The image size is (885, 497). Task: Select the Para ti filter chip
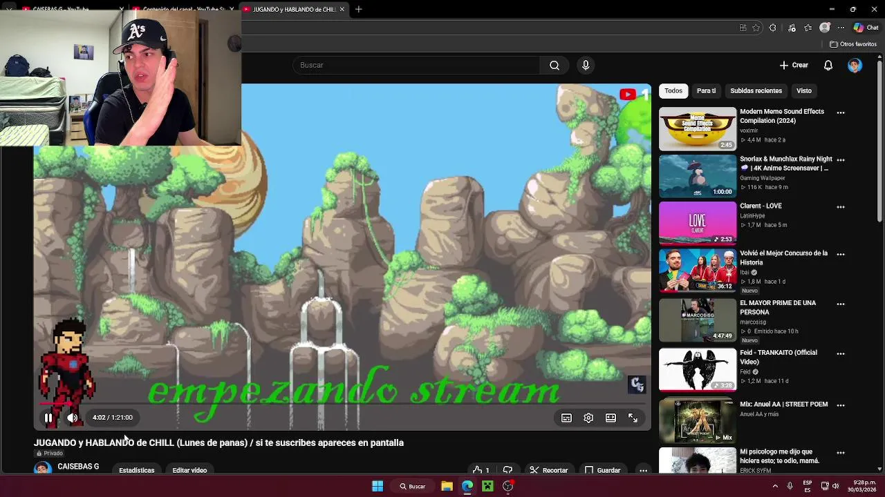click(x=706, y=90)
